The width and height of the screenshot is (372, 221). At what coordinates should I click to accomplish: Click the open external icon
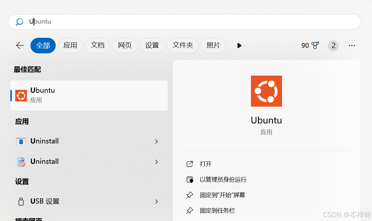coord(189,164)
